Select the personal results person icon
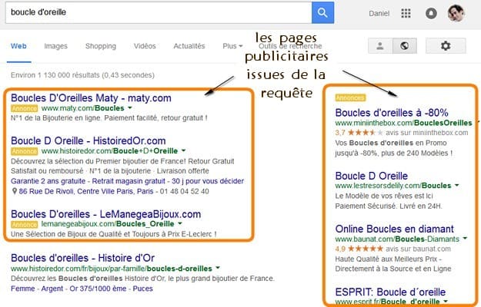Screen dimensions: 481x307 coord(380,46)
